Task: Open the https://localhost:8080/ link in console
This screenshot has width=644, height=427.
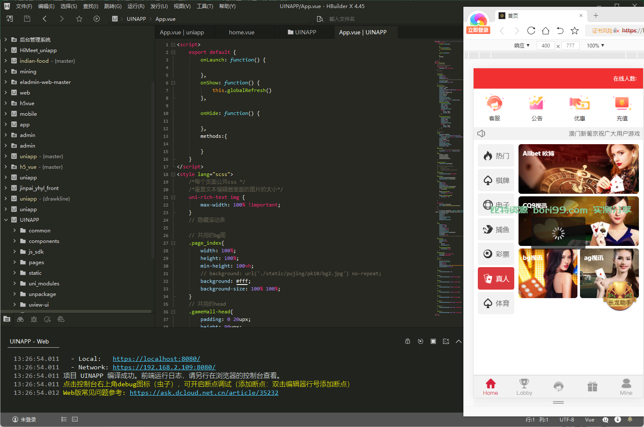Action: point(156,359)
